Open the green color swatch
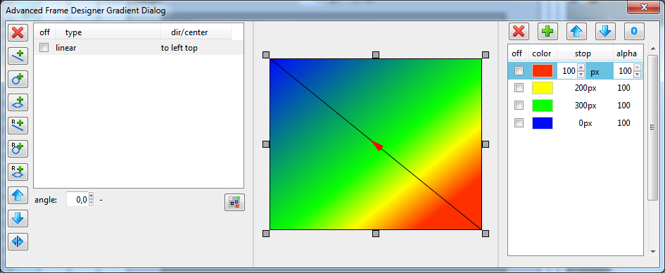Image resolution: width=665 pixels, height=273 pixels. [543, 105]
